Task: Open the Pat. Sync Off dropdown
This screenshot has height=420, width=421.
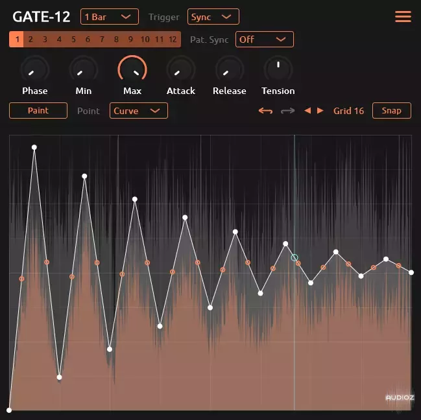Action: (265, 40)
